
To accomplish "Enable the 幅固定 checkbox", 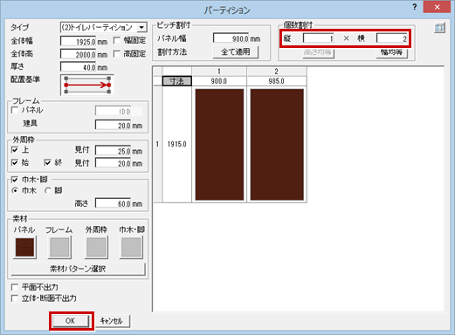I will pos(117,40).
